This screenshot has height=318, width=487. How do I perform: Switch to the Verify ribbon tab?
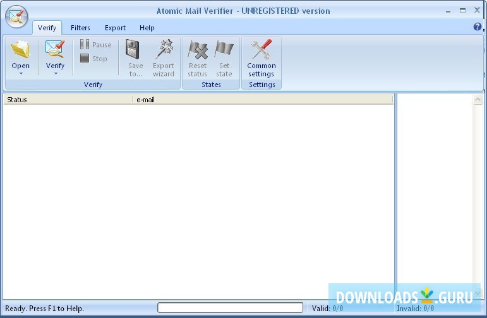(47, 28)
